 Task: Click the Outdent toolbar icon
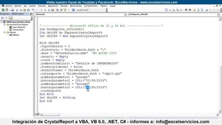(190, 10)
